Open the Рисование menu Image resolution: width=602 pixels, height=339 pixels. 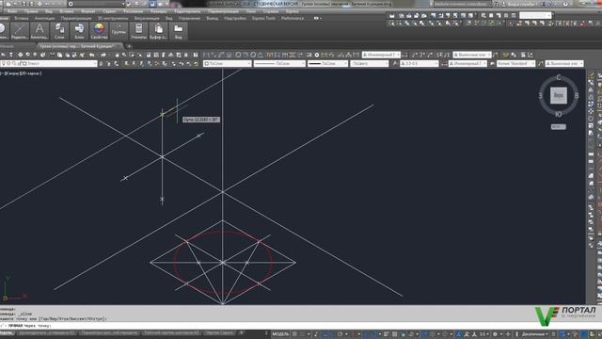coord(134,11)
